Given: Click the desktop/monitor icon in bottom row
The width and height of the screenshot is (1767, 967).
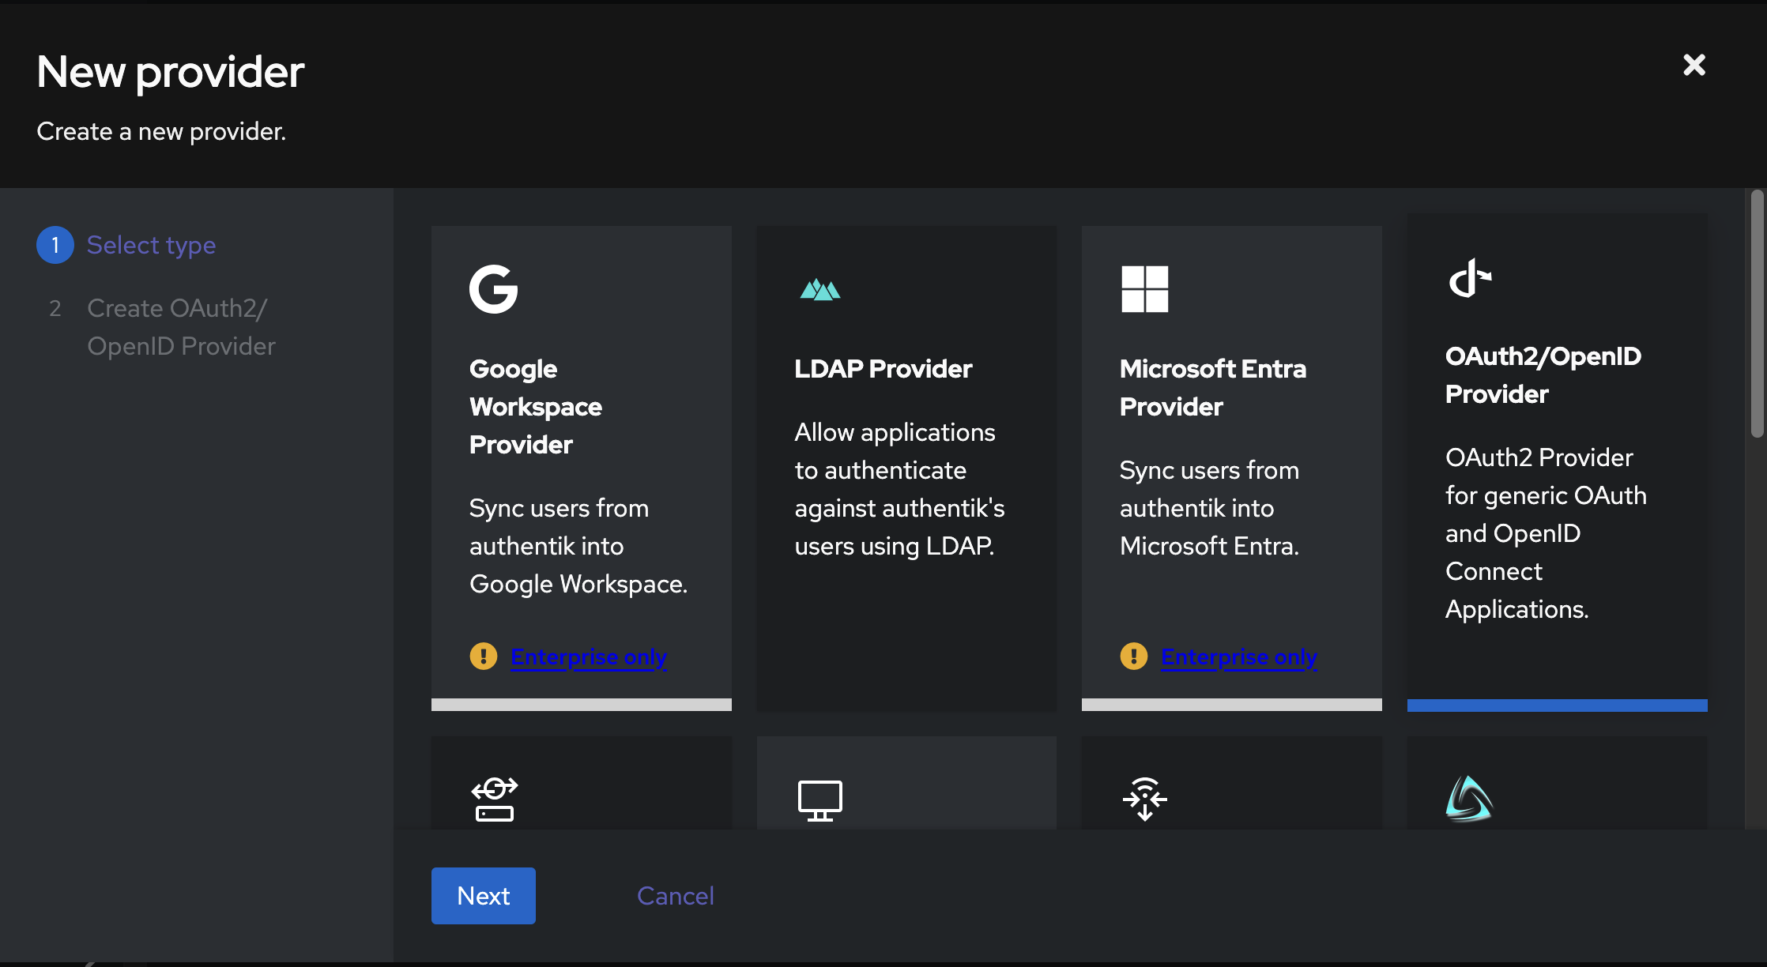Looking at the screenshot, I should pos(819,799).
